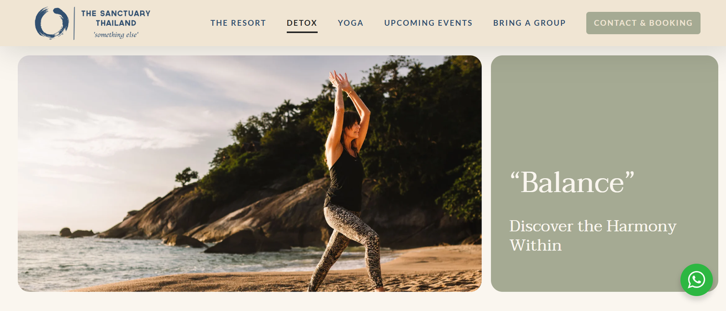Open the Upcoming Events page
Screen dimensions: 726x311
428,23
